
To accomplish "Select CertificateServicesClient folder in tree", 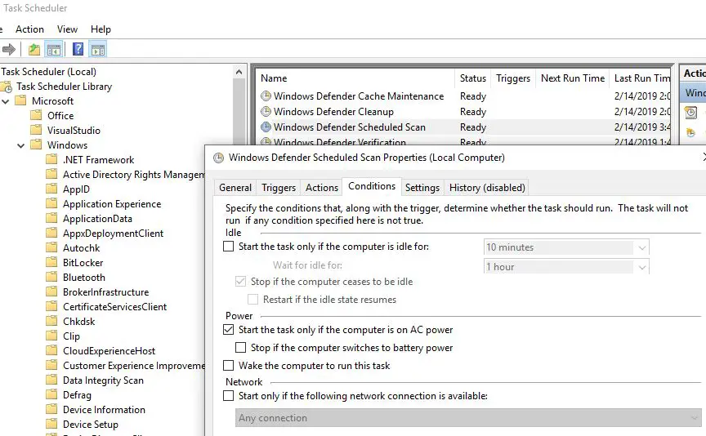I will pyautogui.click(x=114, y=307).
